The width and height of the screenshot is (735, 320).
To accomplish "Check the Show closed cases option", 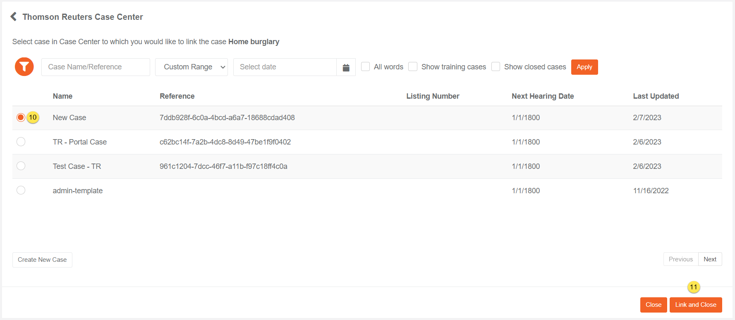I will click(x=496, y=67).
